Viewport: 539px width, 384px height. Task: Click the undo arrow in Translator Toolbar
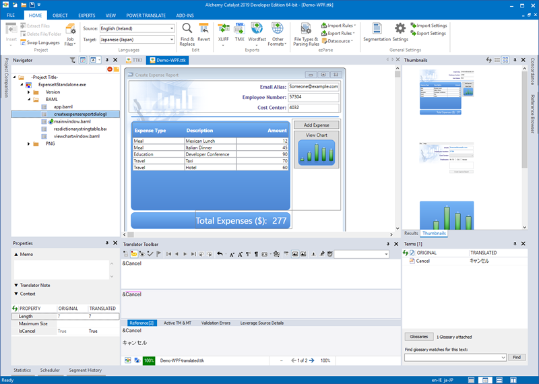pyautogui.click(x=220, y=254)
